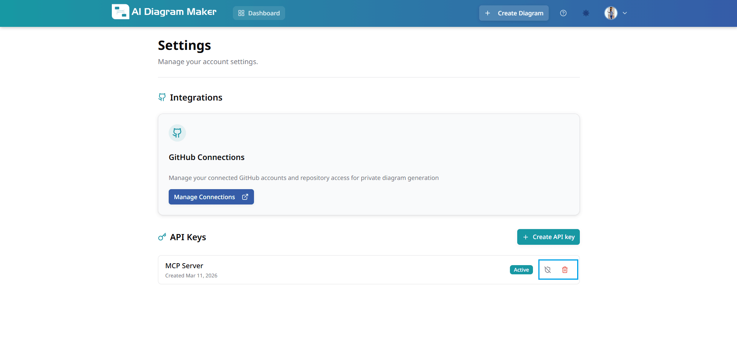Click the GitHub icon beside Integrations heading
The image size is (737, 348).
(x=162, y=97)
